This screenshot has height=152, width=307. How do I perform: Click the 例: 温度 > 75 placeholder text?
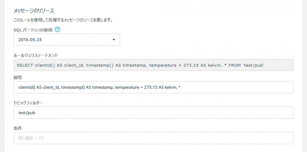tap(31, 138)
